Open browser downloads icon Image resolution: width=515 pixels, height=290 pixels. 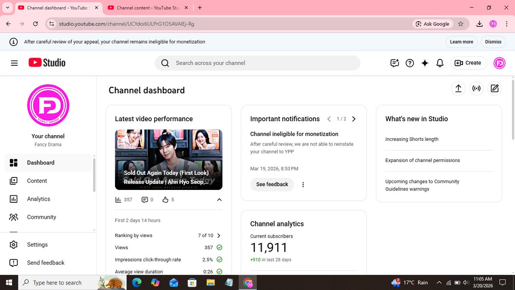479,24
